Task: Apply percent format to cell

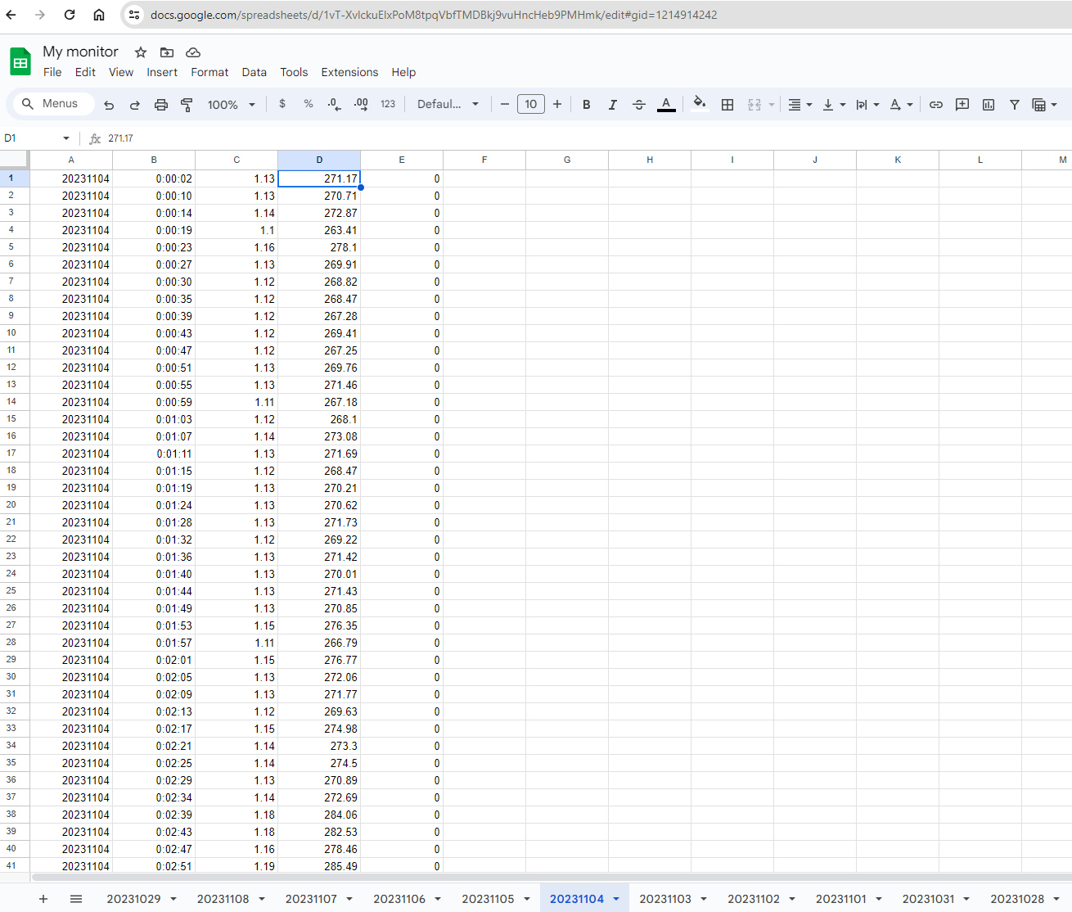Action: 308,104
